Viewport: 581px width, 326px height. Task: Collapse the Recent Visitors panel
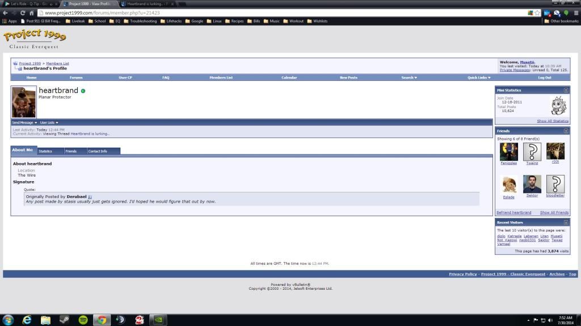[x=566, y=222]
